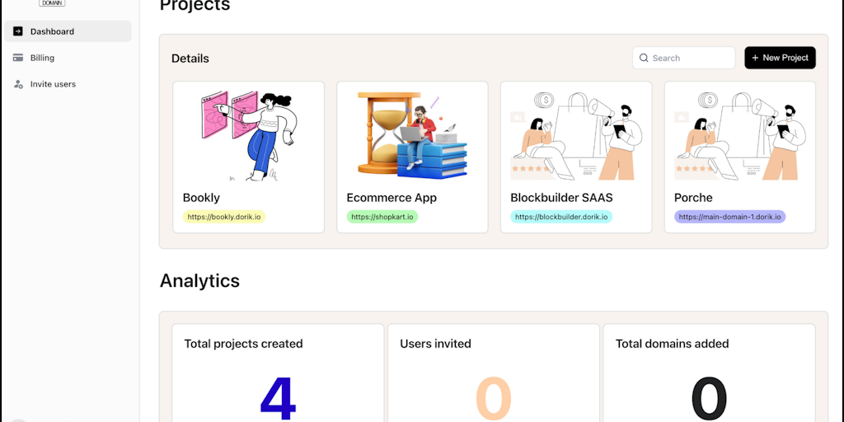Open the Dashboard menu item

(52, 31)
